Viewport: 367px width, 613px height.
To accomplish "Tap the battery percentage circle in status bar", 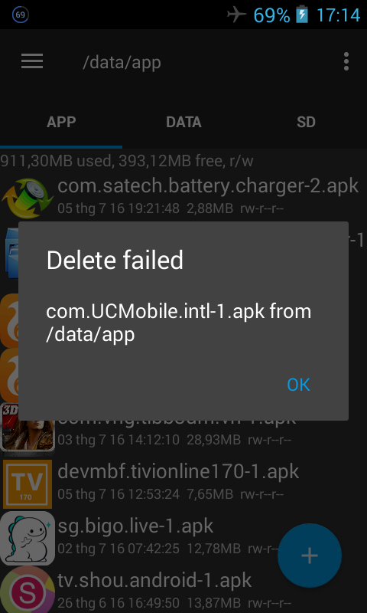I will (x=21, y=15).
